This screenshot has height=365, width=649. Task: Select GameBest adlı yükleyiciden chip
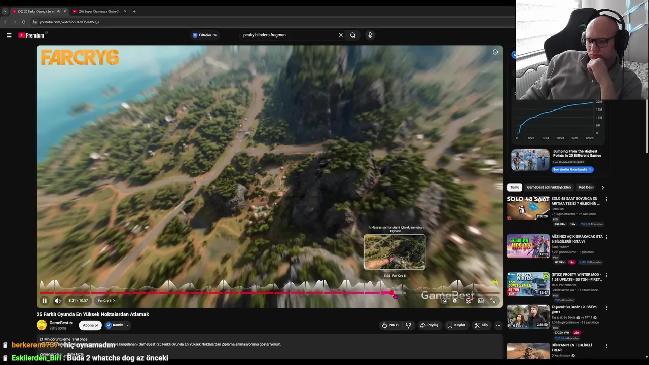coord(549,187)
